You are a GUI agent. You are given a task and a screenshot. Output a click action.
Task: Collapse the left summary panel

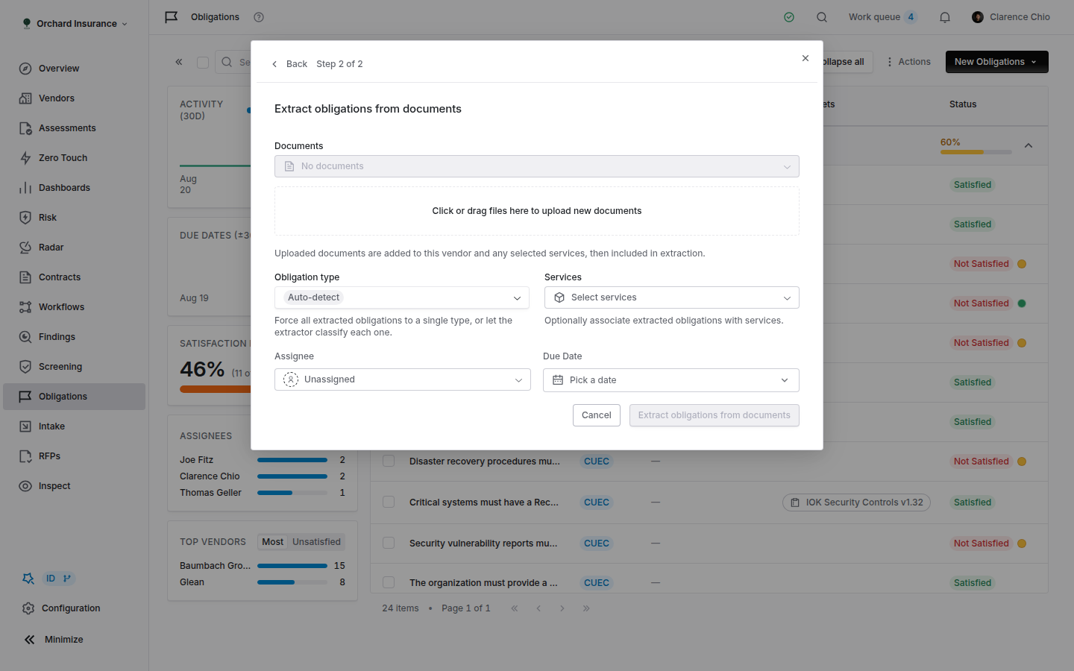179,62
